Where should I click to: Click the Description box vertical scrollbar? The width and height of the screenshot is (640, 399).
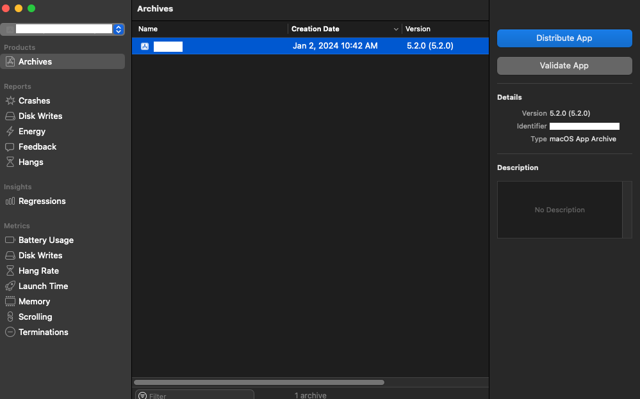(627, 210)
